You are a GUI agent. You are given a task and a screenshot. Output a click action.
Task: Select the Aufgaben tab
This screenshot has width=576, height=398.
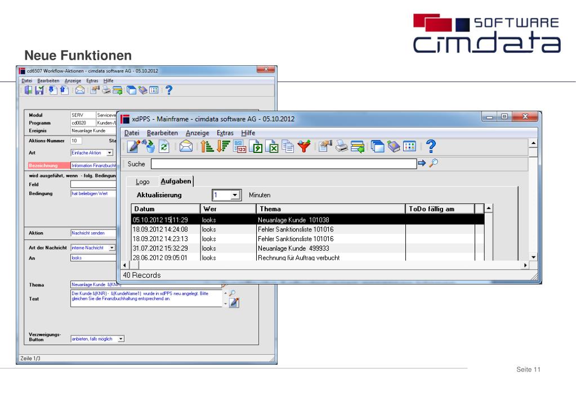click(176, 181)
